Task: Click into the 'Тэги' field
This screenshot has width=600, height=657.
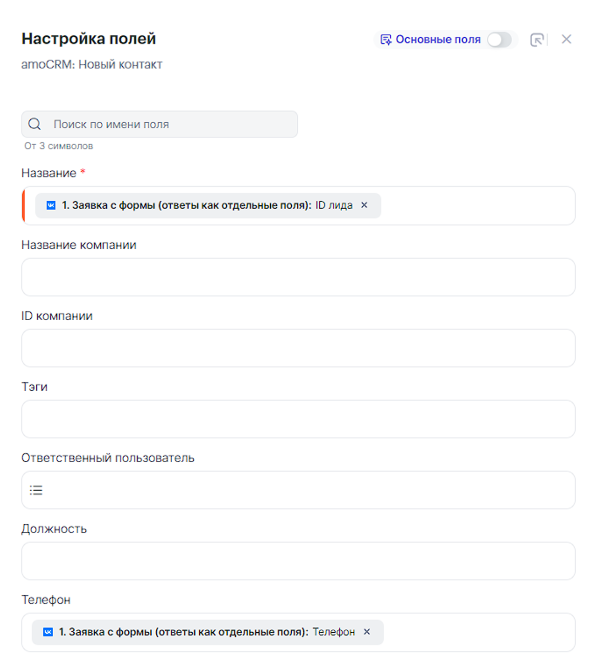Action: pyautogui.click(x=298, y=419)
